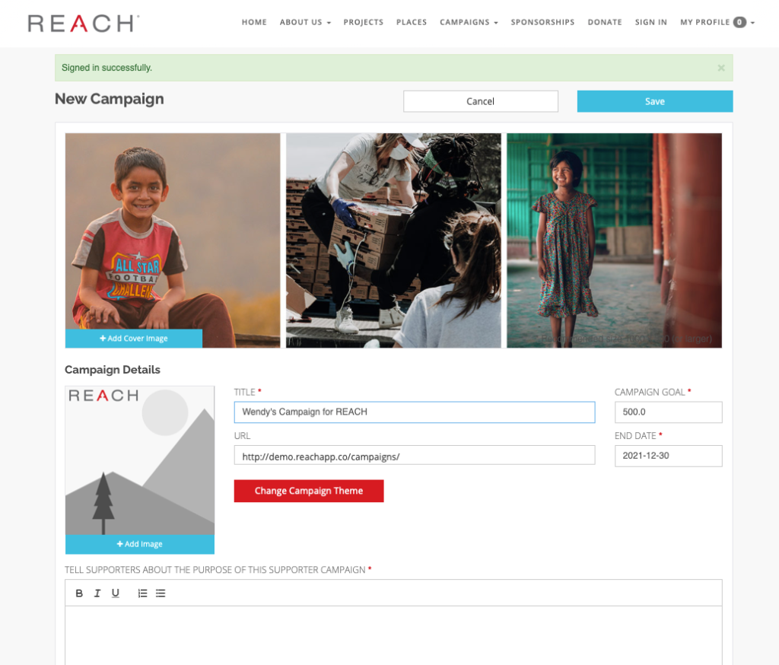Apply italic formatting in the editor
Viewport: 779px width, 665px height.
point(97,593)
